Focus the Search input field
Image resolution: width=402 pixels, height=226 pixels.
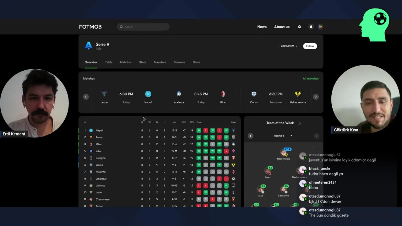pyautogui.click(x=143, y=27)
